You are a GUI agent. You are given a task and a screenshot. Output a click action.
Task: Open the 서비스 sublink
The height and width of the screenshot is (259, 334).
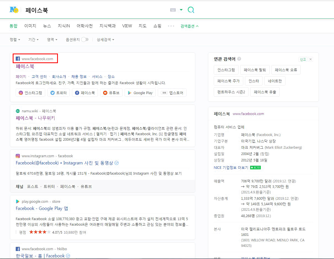(97, 77)
